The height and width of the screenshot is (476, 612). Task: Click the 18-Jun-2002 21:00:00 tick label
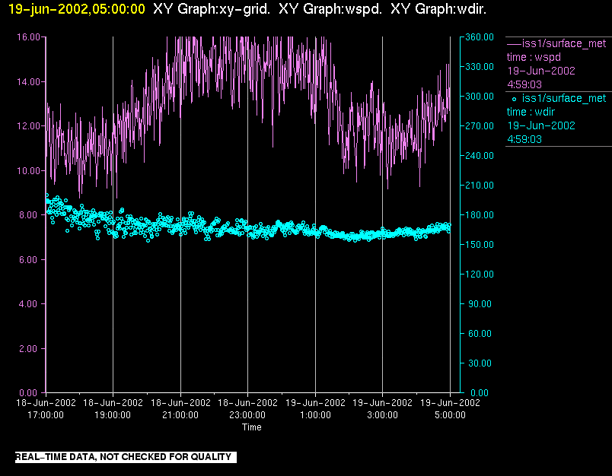180,409
